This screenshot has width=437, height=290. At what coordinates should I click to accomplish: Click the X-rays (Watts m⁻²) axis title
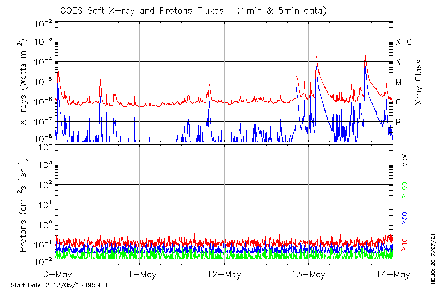coord(23,82)
